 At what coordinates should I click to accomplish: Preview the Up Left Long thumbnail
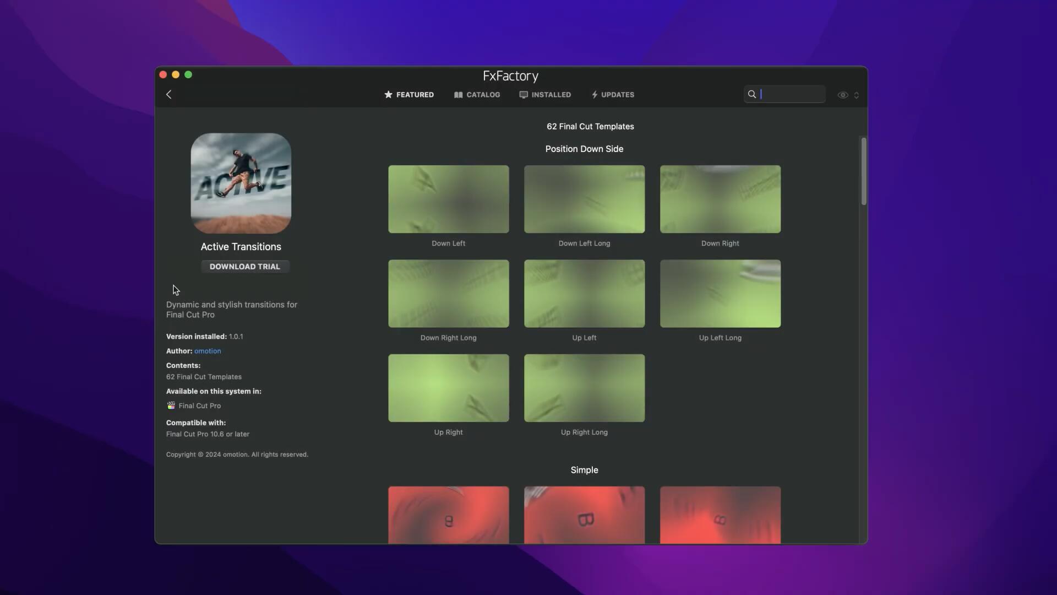(720, 293)
